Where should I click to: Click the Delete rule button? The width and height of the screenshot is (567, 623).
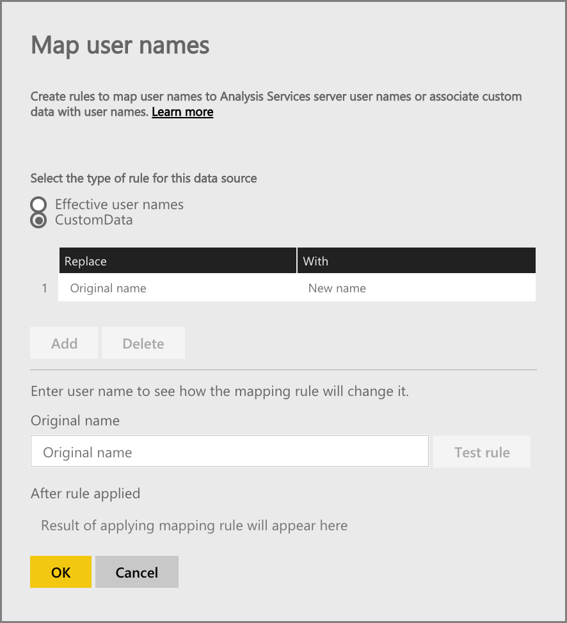tap(143, 343)
